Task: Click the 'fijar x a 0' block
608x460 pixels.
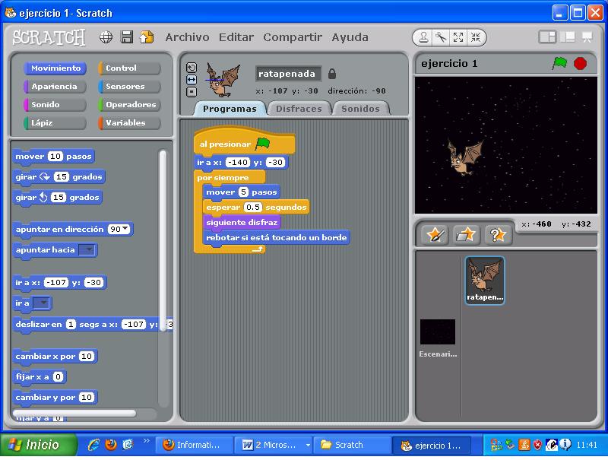Action: (x=40, y=376)
